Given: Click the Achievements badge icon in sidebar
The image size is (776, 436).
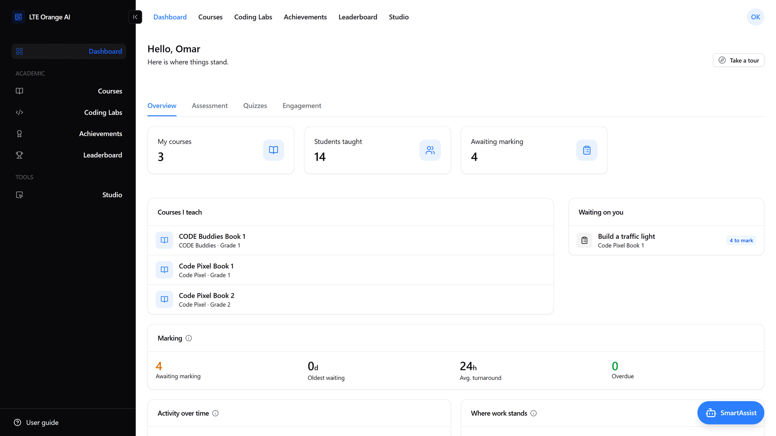Looking at the screenshot, I should click(x=19, y=134).
